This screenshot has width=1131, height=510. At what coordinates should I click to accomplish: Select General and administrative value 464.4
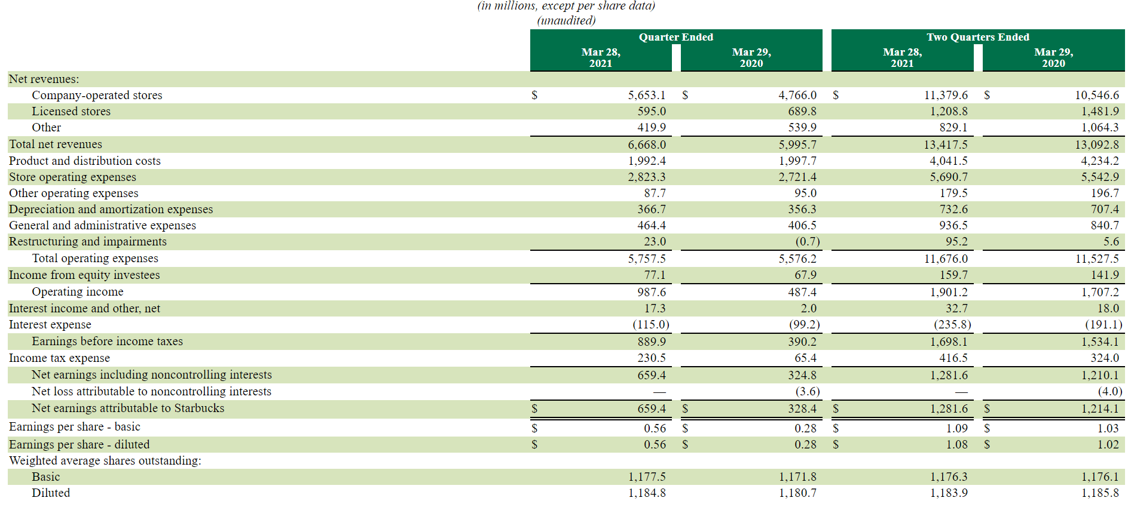point(652,225)
